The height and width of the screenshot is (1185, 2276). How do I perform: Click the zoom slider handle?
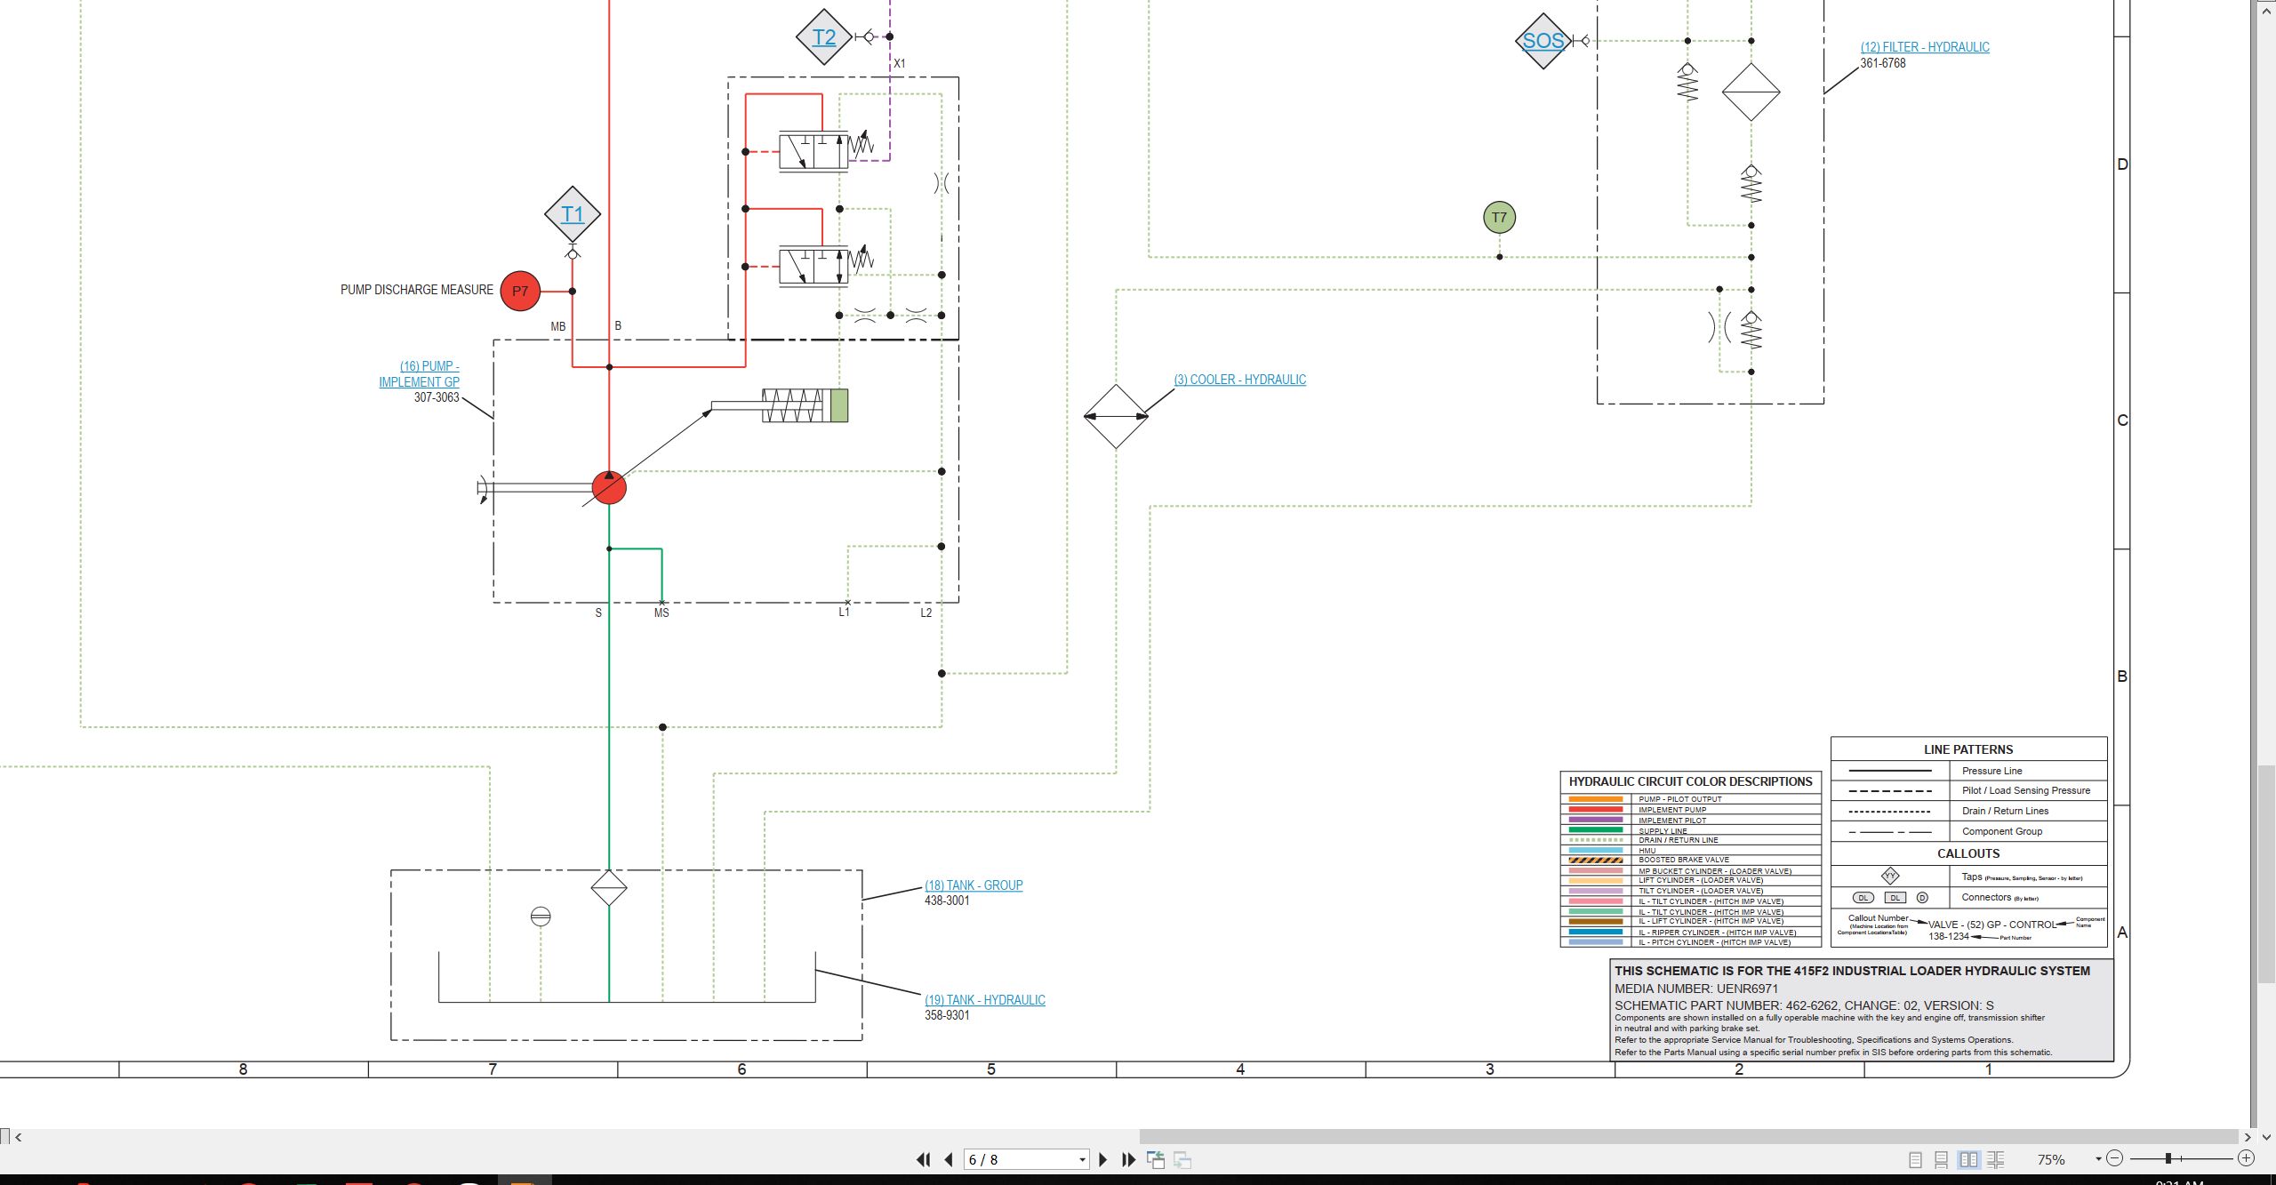[x=2168, y=1158]
